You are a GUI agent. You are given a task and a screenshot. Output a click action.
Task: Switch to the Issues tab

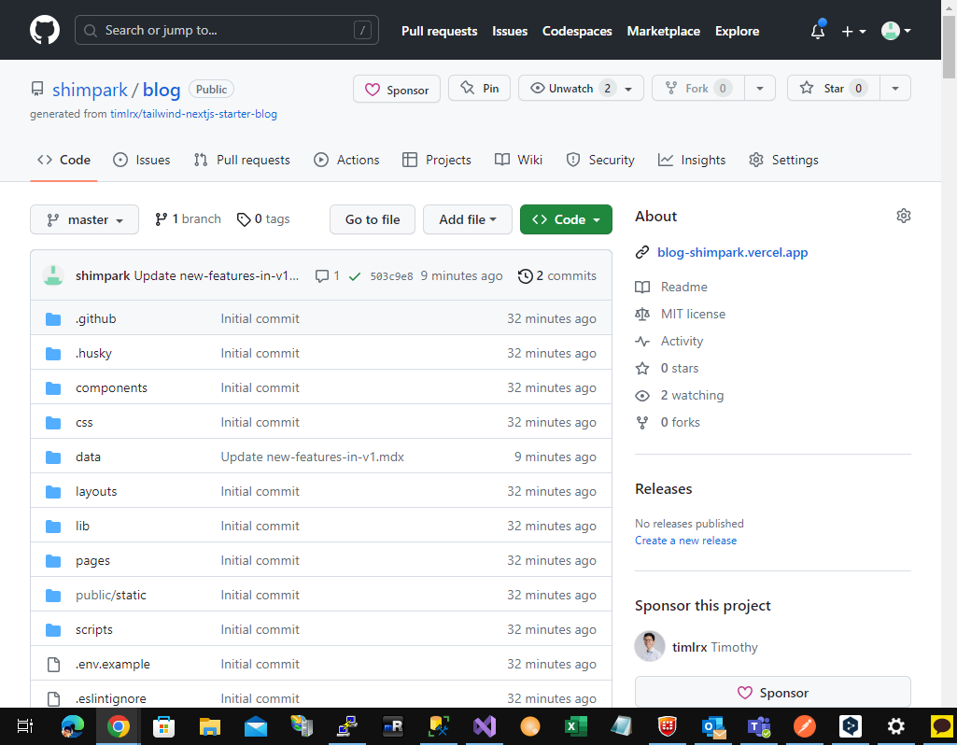(142, 160)
